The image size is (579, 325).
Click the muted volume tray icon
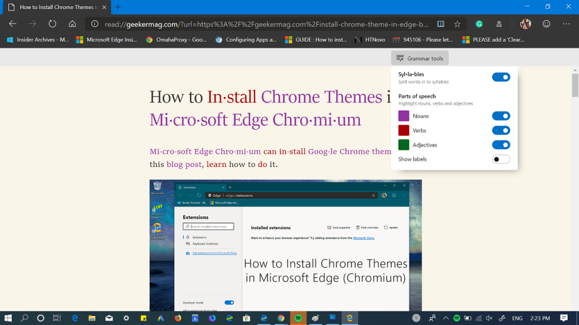point(489,318)
